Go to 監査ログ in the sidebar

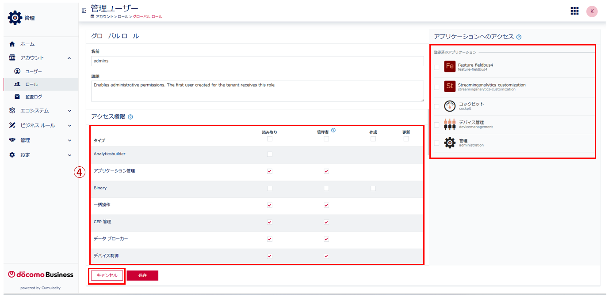tap(33, 97)
